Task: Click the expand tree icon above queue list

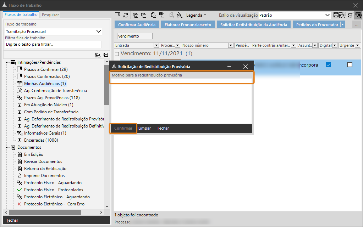Action: pyautogui.click(x=97, y=55)
